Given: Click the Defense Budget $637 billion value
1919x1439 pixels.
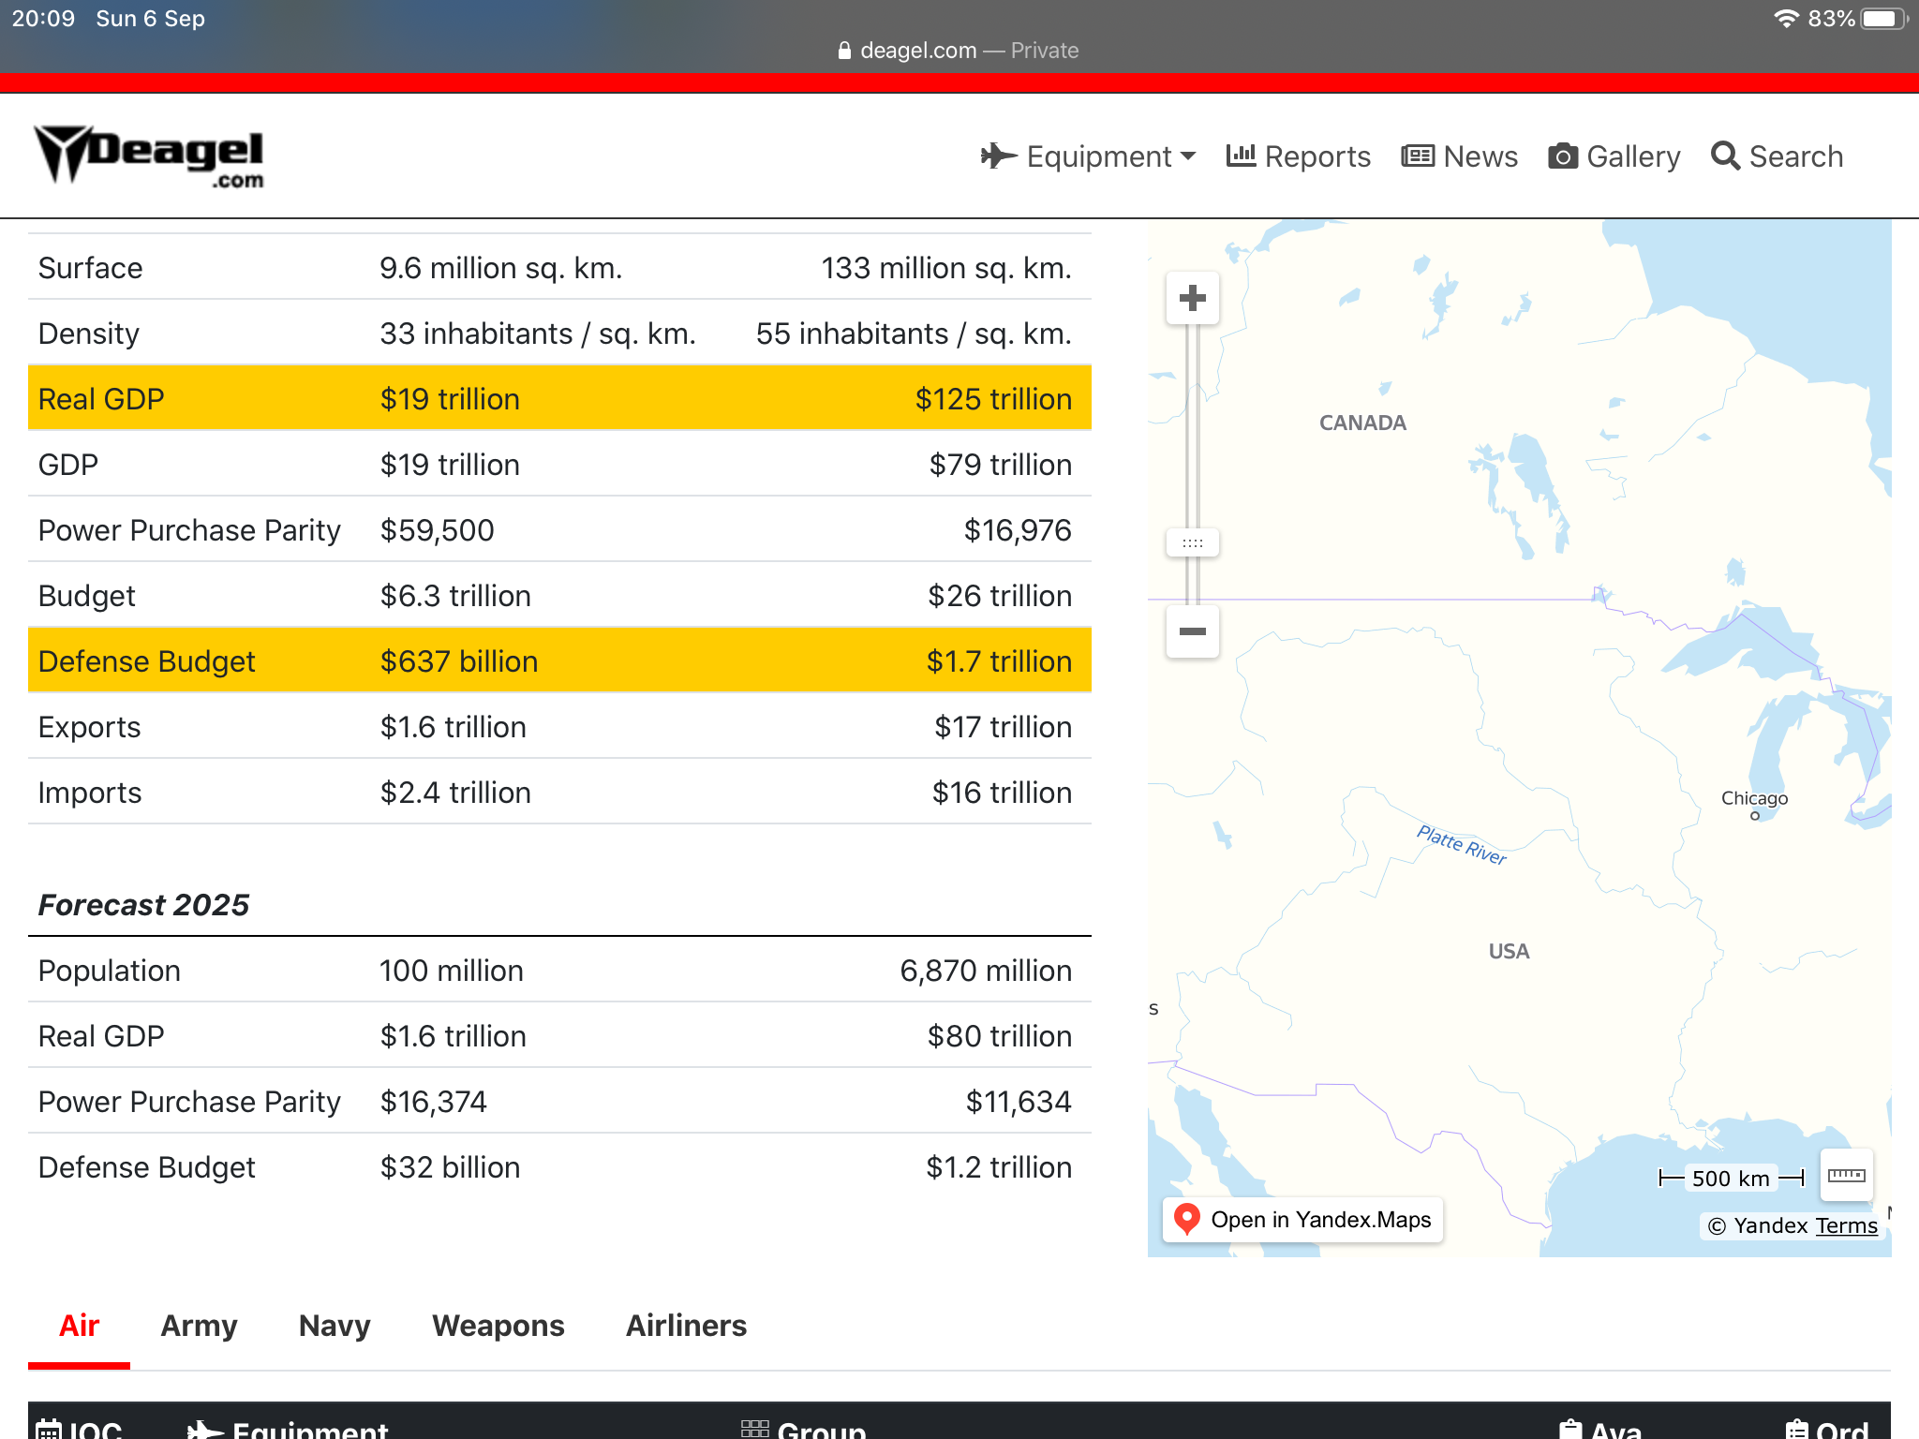Looking at the screenshot, I should point(459,661).
